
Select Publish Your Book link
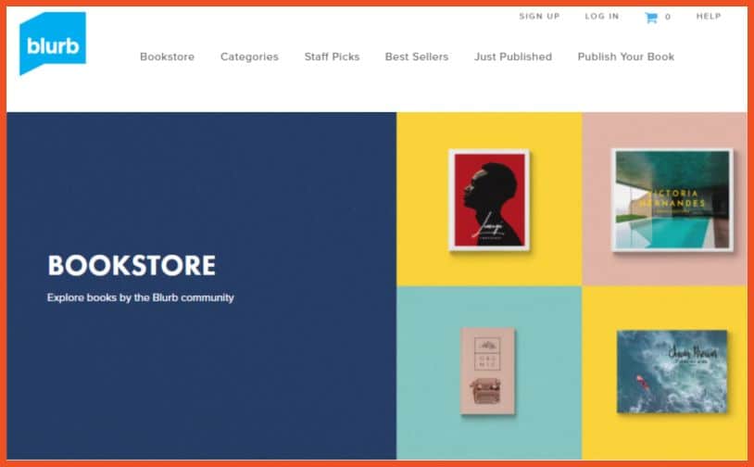coord(625,57)
